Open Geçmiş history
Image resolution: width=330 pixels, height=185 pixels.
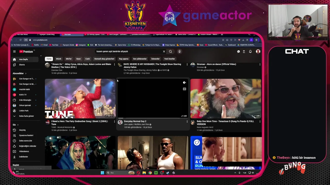coord(25,130)
